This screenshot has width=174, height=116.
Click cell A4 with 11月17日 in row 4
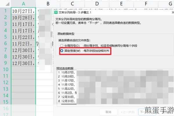23,31
